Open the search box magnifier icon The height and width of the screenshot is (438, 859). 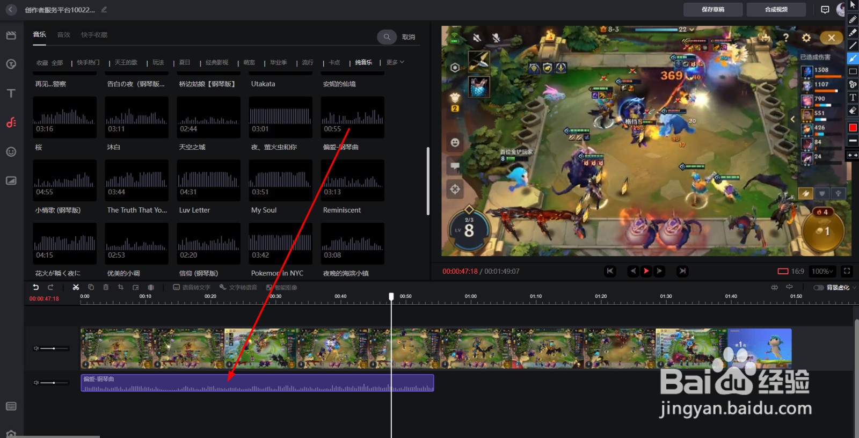(x=387, y=37)
